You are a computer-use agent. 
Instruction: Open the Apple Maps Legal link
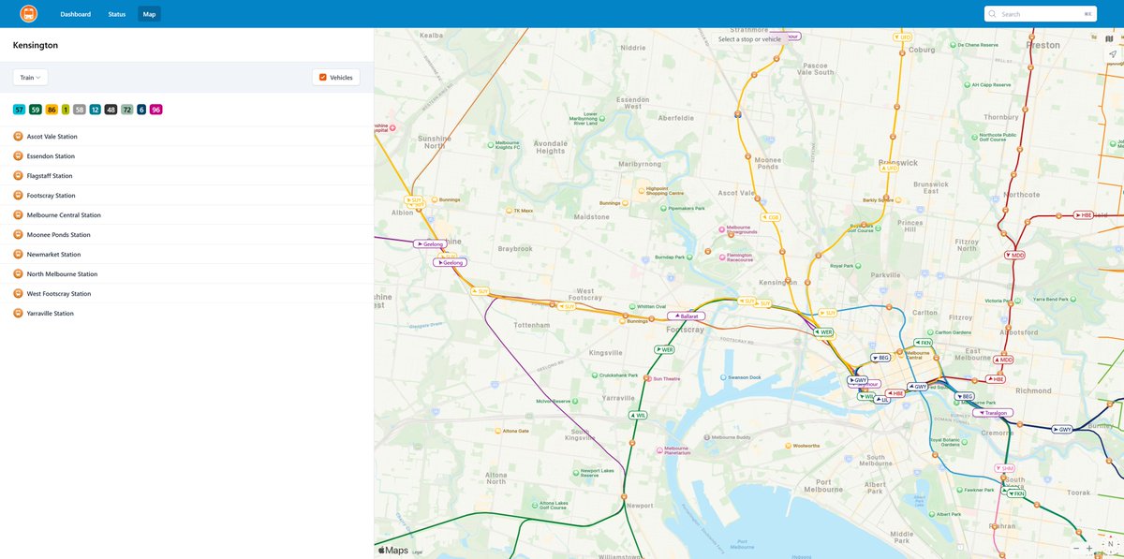tap(417, 552)
